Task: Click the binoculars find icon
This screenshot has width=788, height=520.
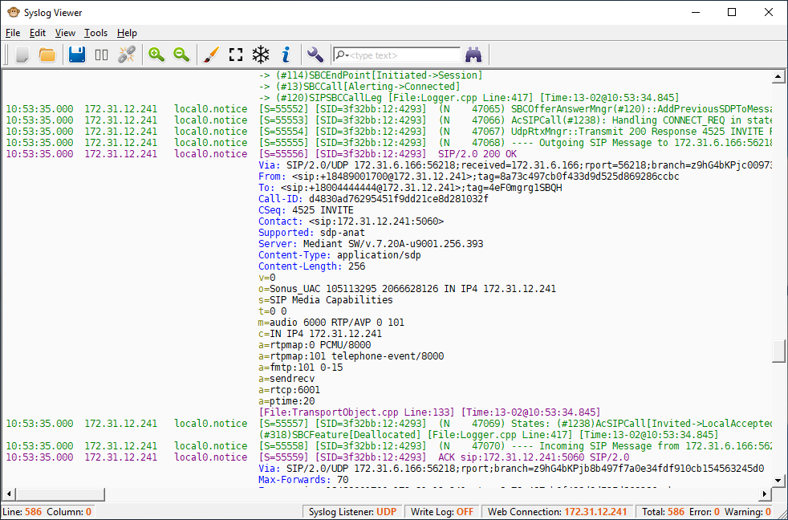Action: [473, 55]
